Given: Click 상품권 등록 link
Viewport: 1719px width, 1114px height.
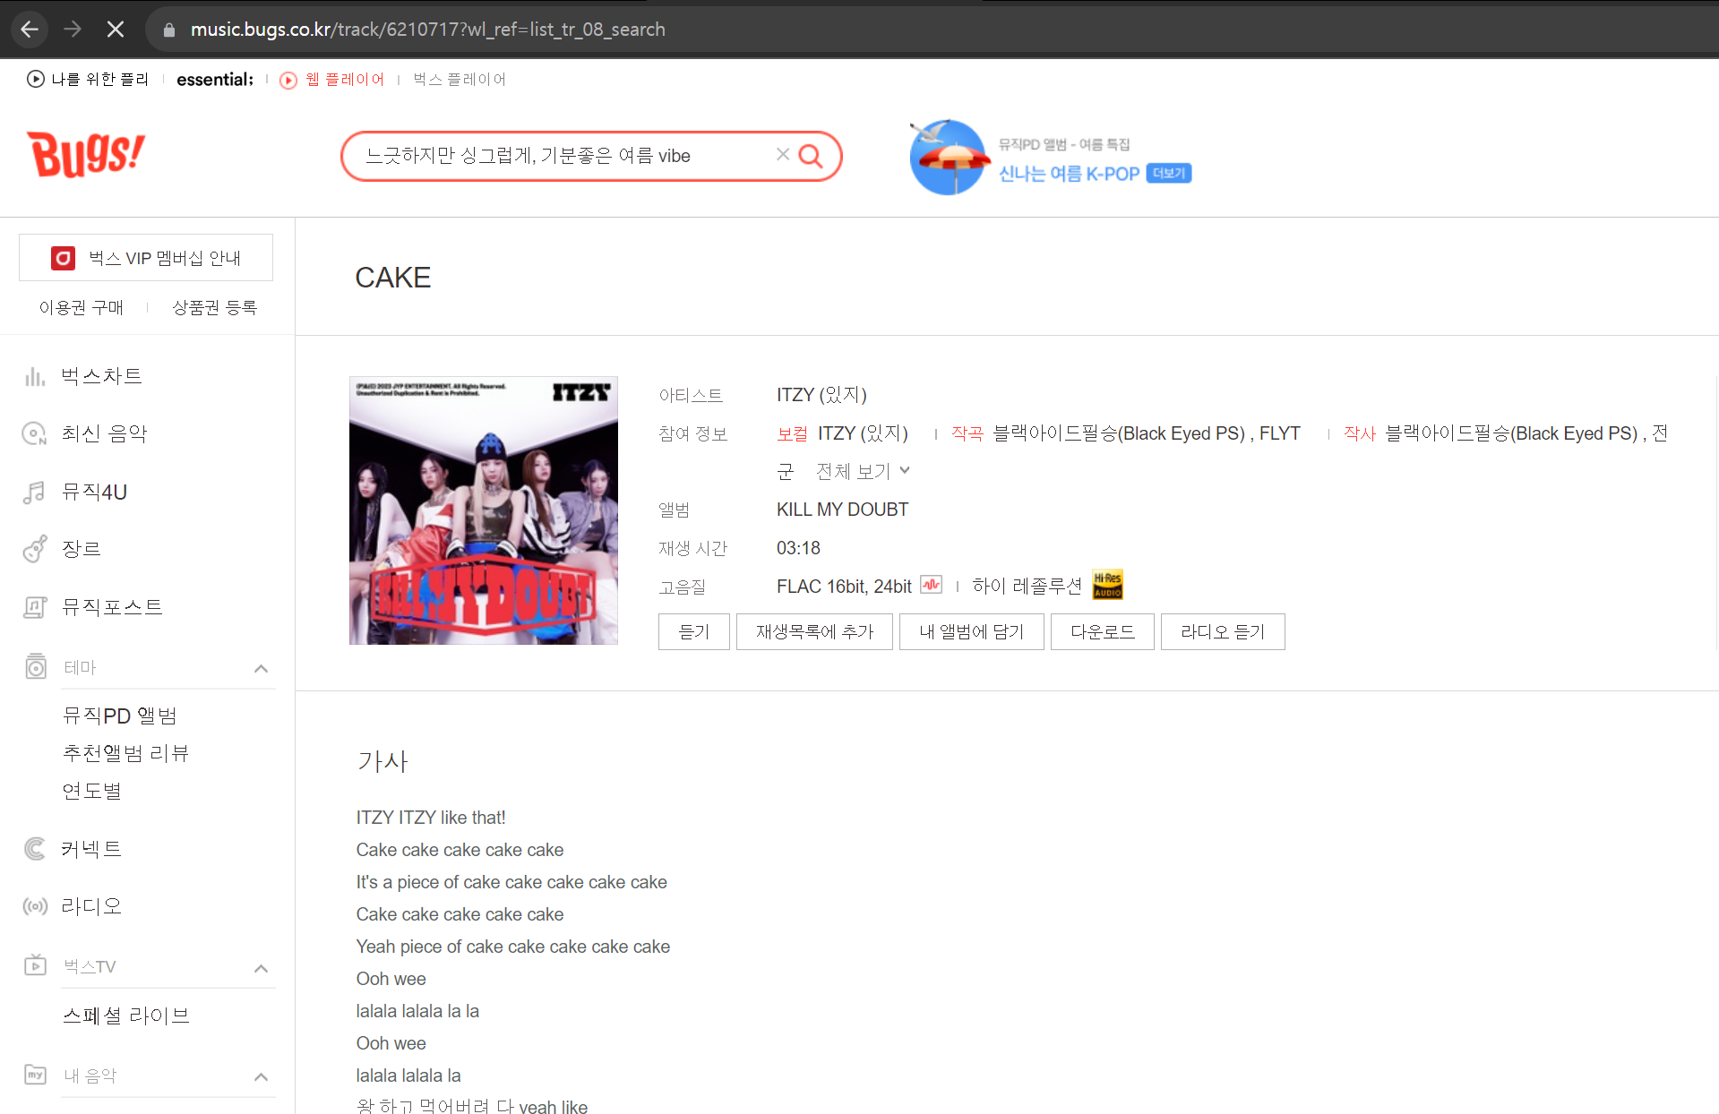Looking at the screenshot, I should click(215, 307).
